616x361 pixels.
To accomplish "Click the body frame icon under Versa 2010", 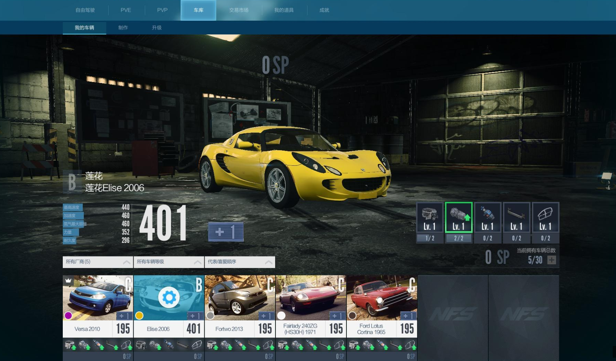I will coord(126,345).
